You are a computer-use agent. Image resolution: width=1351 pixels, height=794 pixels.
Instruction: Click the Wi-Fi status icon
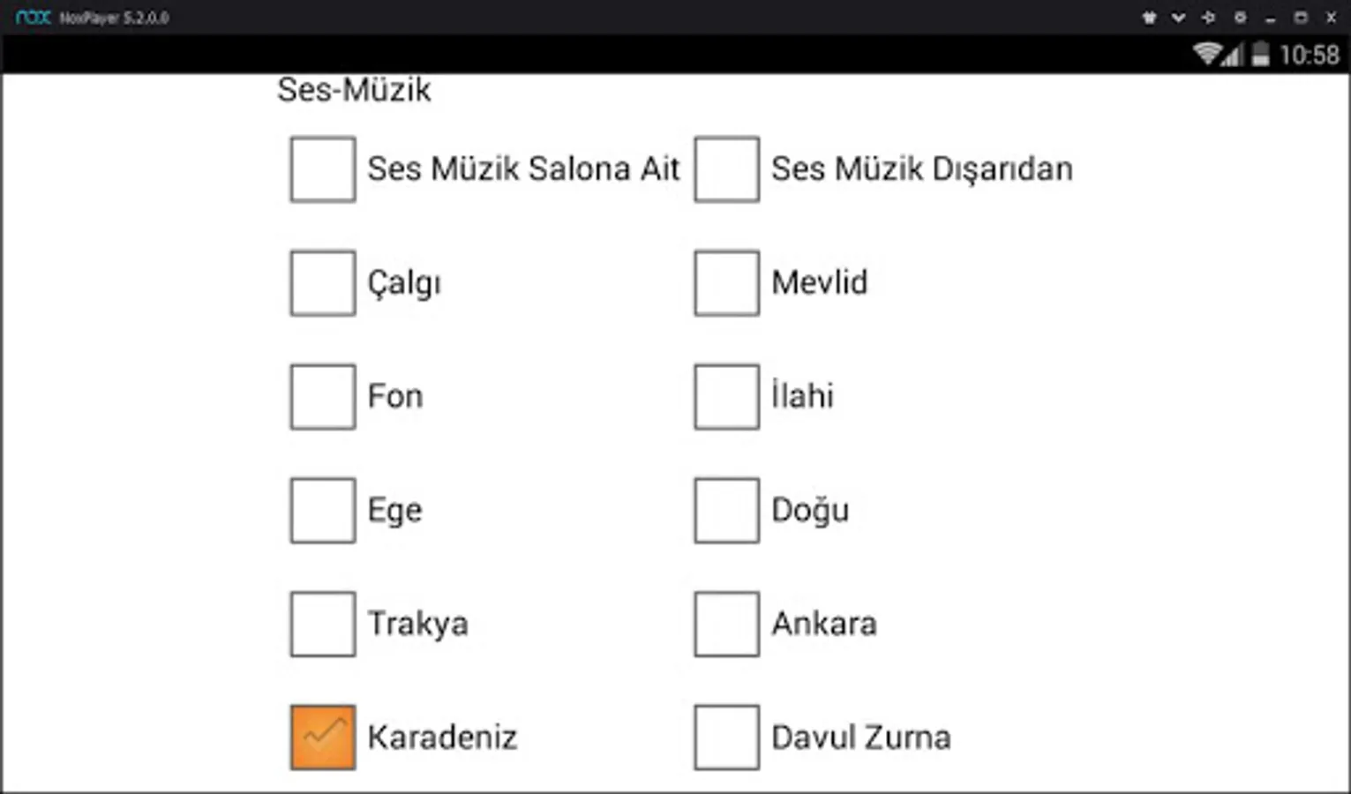[x=1206, y=54]
